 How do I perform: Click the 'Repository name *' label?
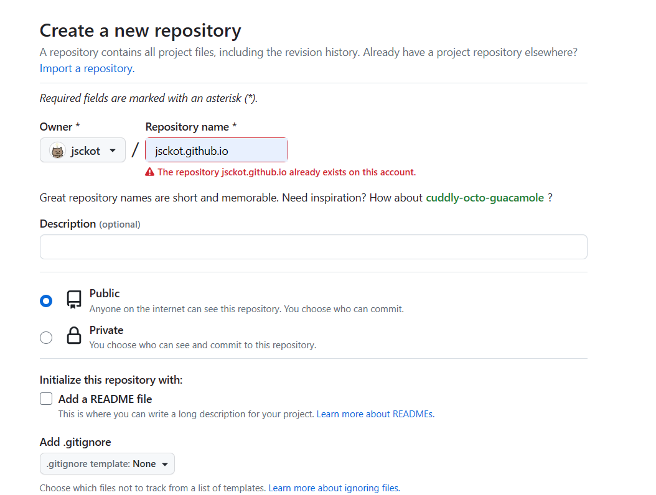(191, 127)
